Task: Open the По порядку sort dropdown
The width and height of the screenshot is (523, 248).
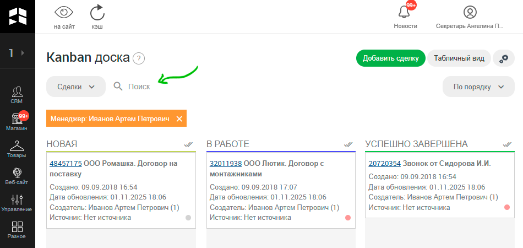Action: click(478, 87)
